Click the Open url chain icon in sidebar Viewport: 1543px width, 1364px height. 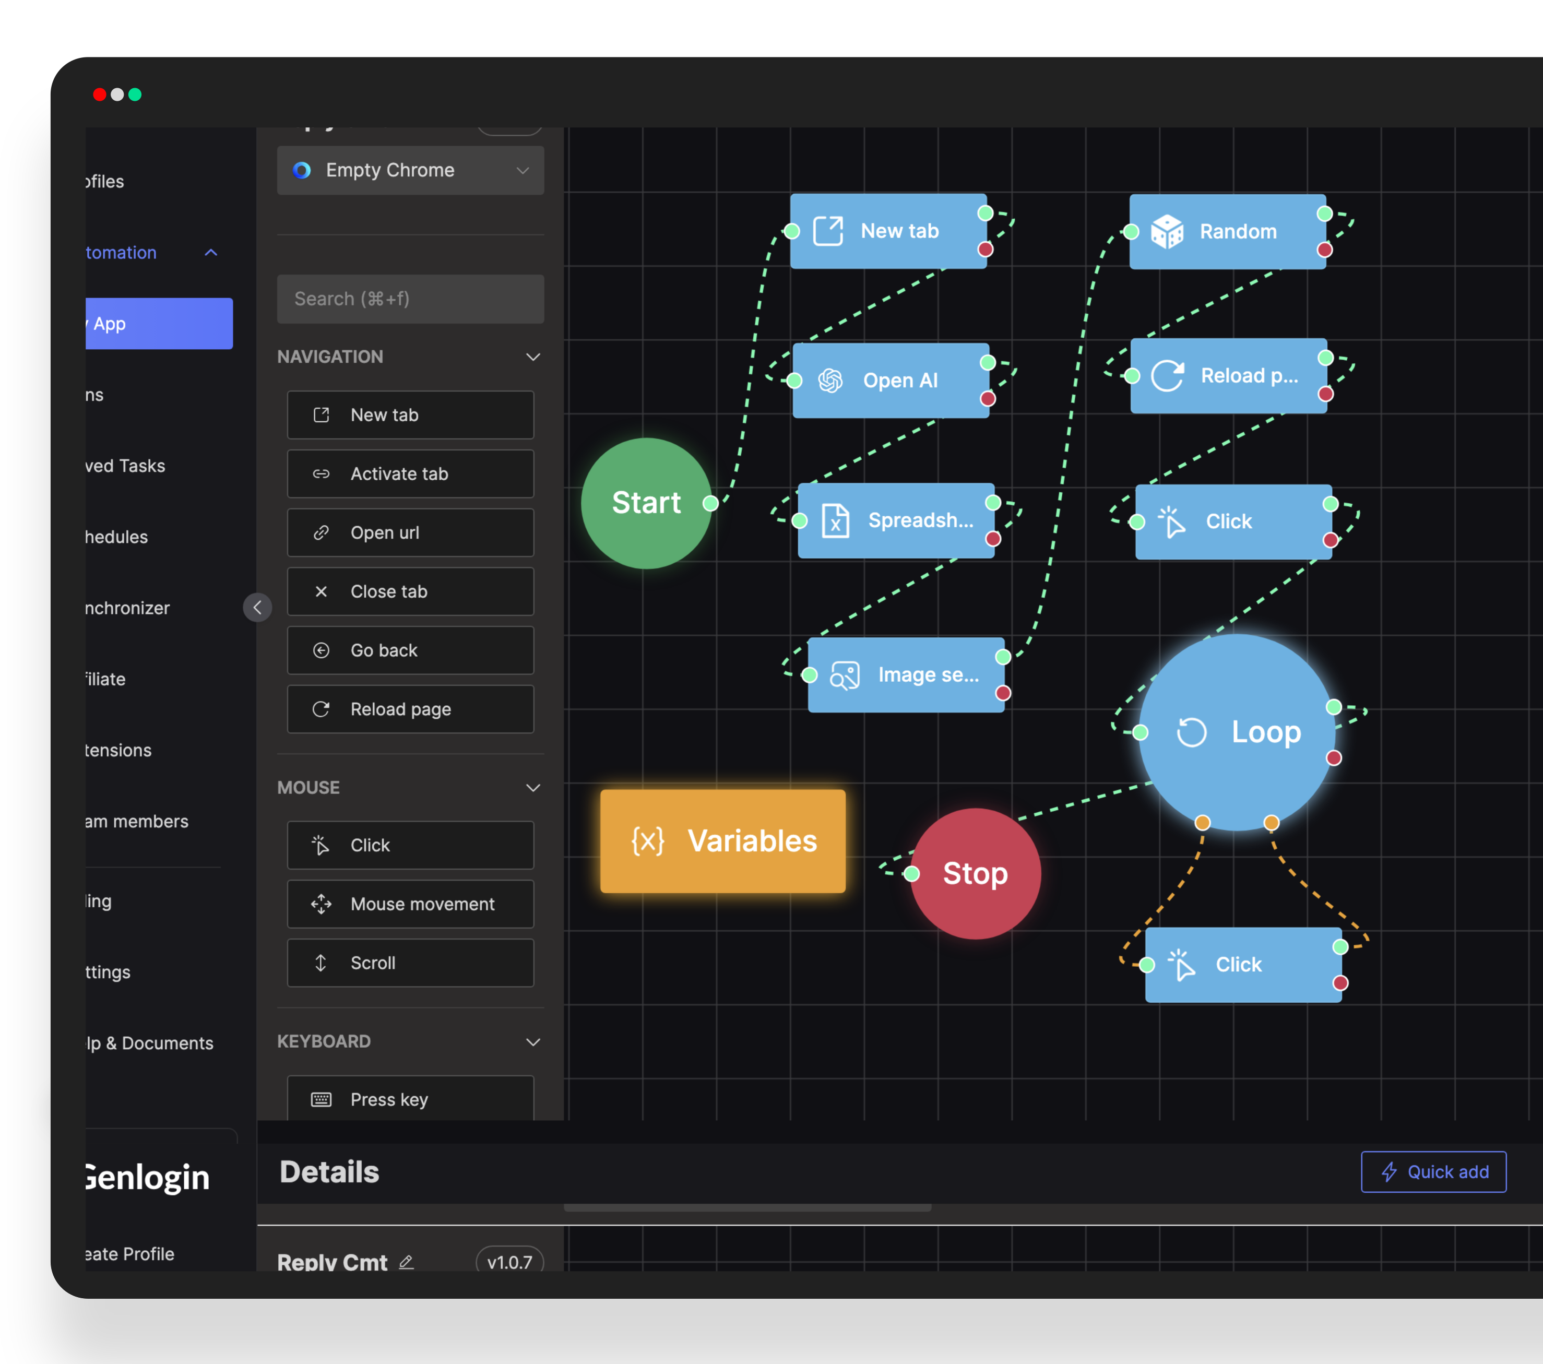321,533
